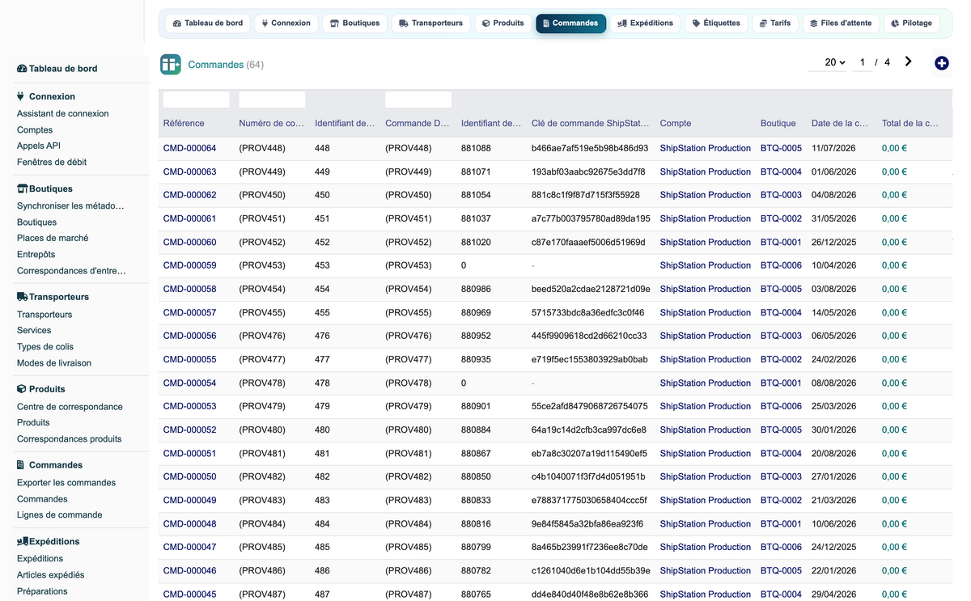Image resolution: width=971 pixels, height=601 pixels.
Task: Open Articles expédiés in sidebar
Action: coord(51,575)
